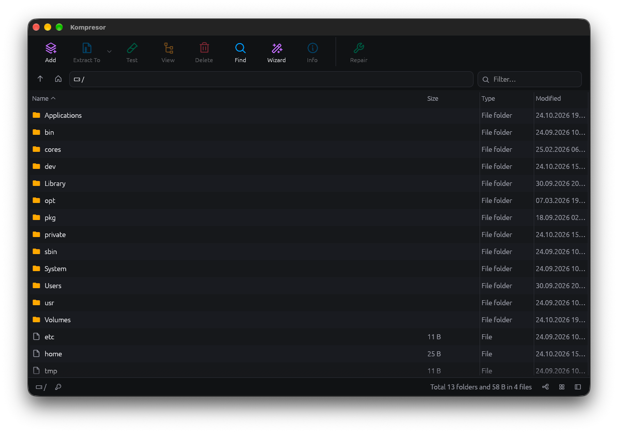The image size is (618, 433).
Task: Select the sbin folder
Action: [308, 252]
